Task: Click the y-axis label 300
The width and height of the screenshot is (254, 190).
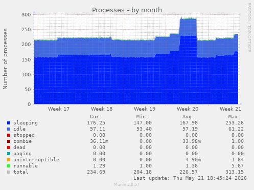Action: point(26,15)
